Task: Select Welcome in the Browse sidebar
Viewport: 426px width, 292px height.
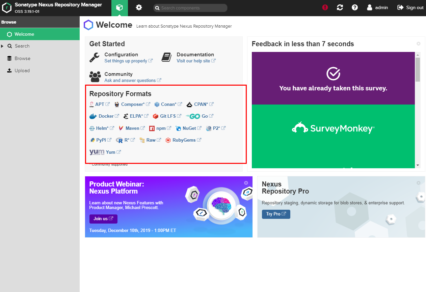Action: pyautogui.click(x=40, y=34)
